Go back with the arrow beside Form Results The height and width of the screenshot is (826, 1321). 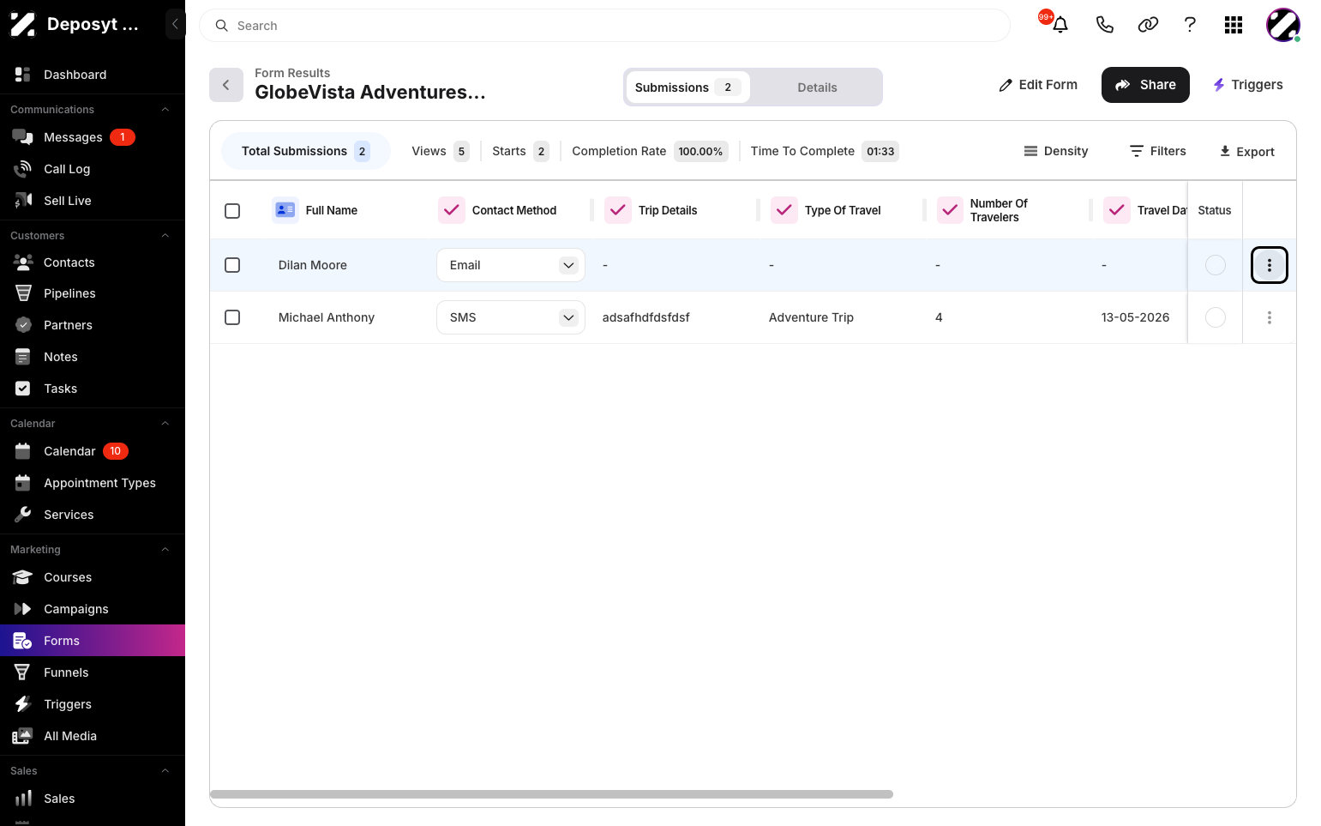pyautogui.click(x=226, y=85)
